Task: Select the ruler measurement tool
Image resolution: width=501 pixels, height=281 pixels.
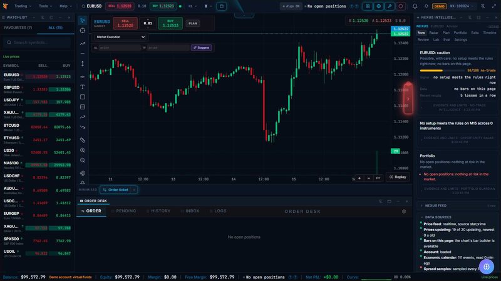Action: [x=83, y=140]
